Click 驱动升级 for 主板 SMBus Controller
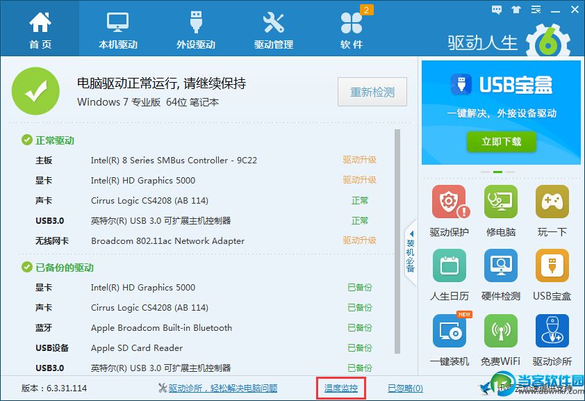The height and width of the screenshot is (401, 585). tap(359, 160)
